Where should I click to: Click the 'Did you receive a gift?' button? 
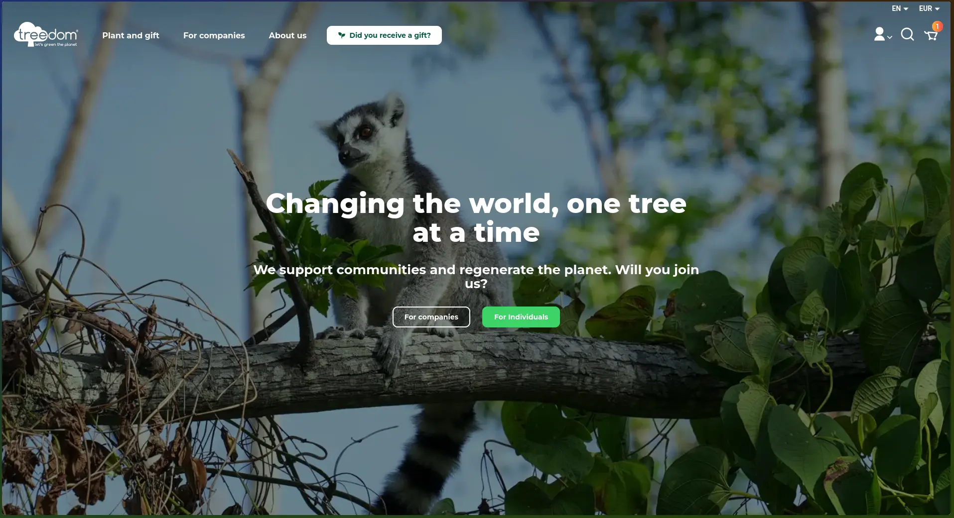click(384, 35)
